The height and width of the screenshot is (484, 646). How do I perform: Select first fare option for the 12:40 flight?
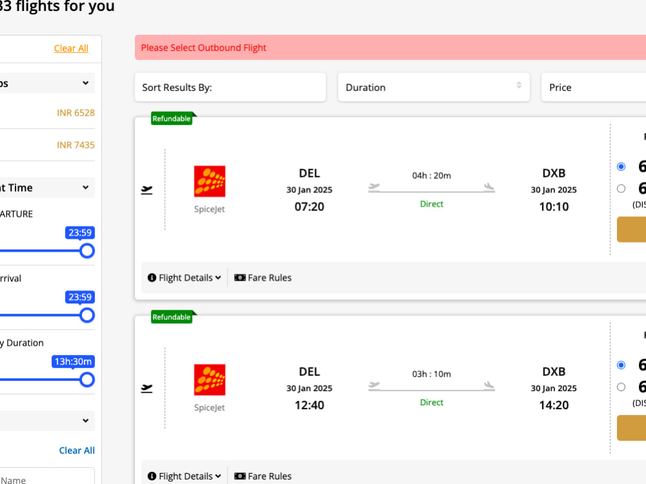[x=621, y=365]
